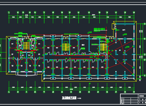The image size is (146, 106).
Task: Select the small yellow entrance porch with double door
Action: tap(114, 26)
